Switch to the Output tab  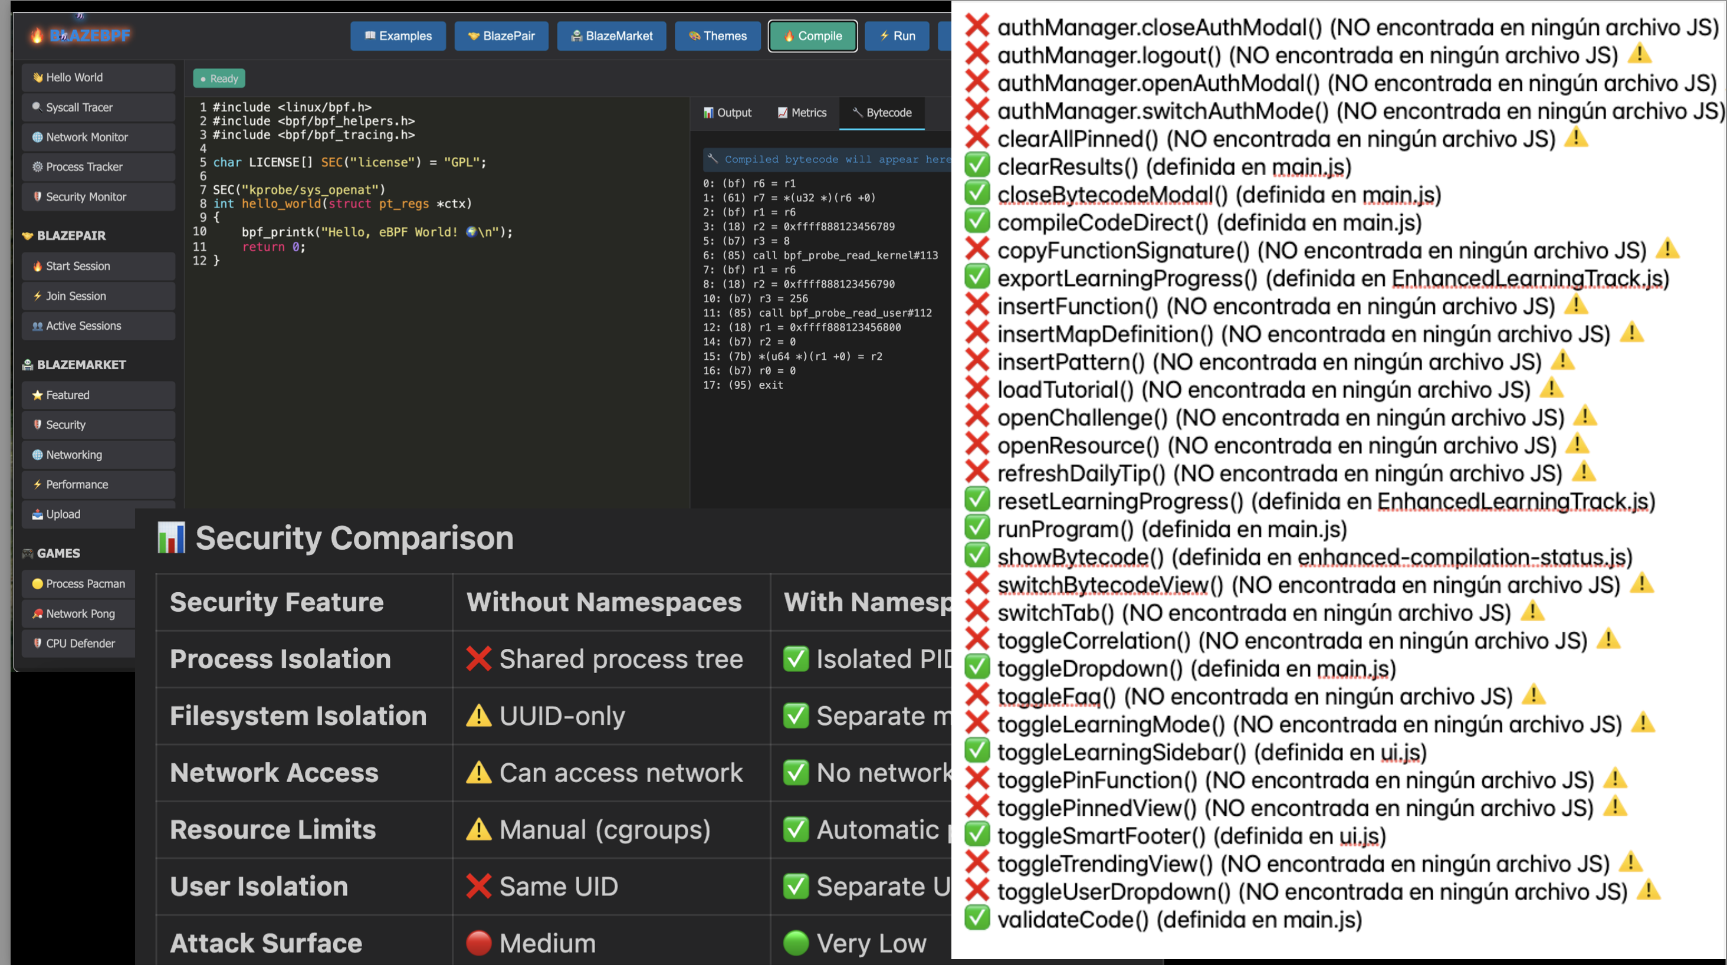[727, 113]
